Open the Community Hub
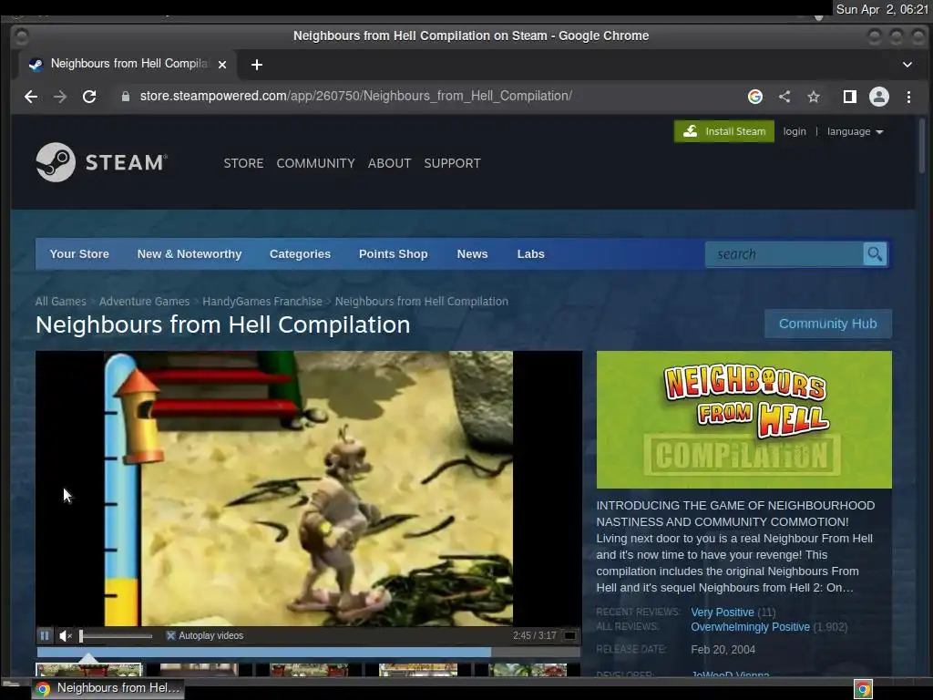This screenshot has width=933, height=700. coord(827,324)
